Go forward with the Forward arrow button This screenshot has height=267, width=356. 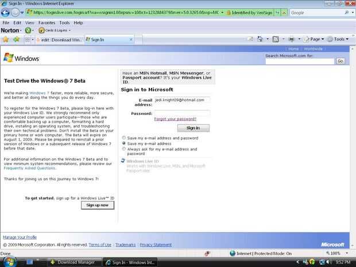pos(15,13)
